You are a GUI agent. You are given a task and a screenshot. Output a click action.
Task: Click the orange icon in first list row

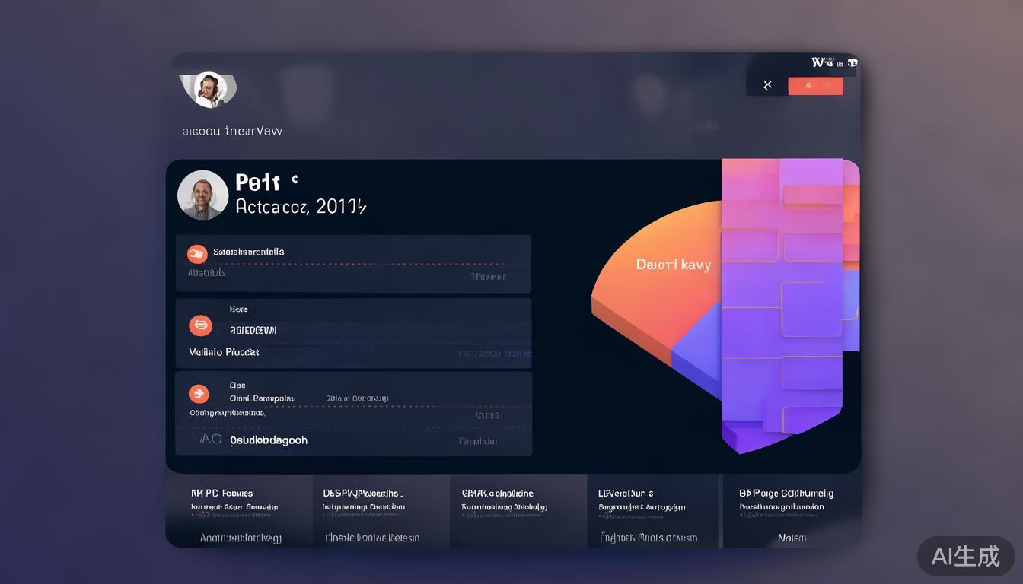[197, 254]
